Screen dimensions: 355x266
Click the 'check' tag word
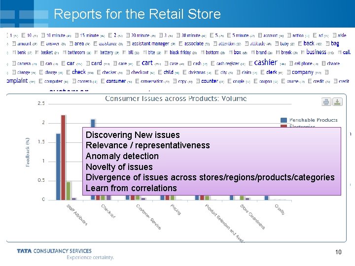(x=79, y=72)
